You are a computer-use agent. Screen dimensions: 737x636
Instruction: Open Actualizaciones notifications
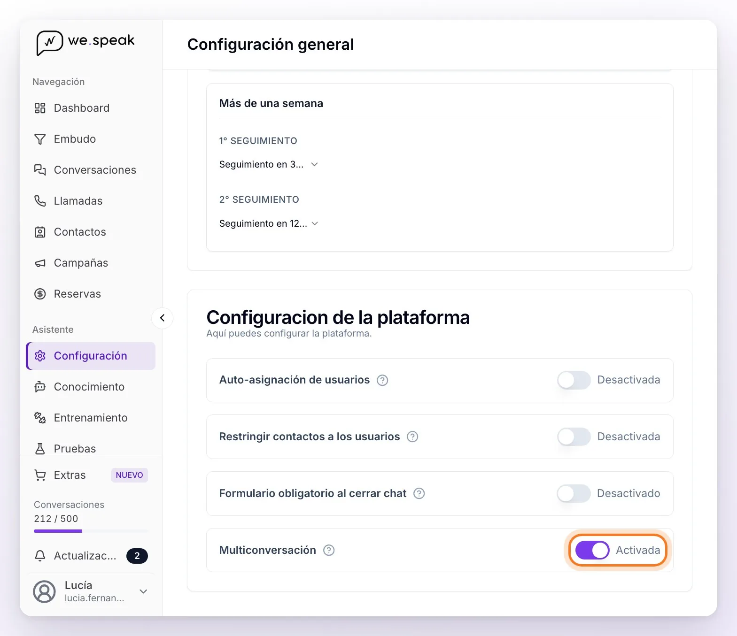(x=91, y=556)
